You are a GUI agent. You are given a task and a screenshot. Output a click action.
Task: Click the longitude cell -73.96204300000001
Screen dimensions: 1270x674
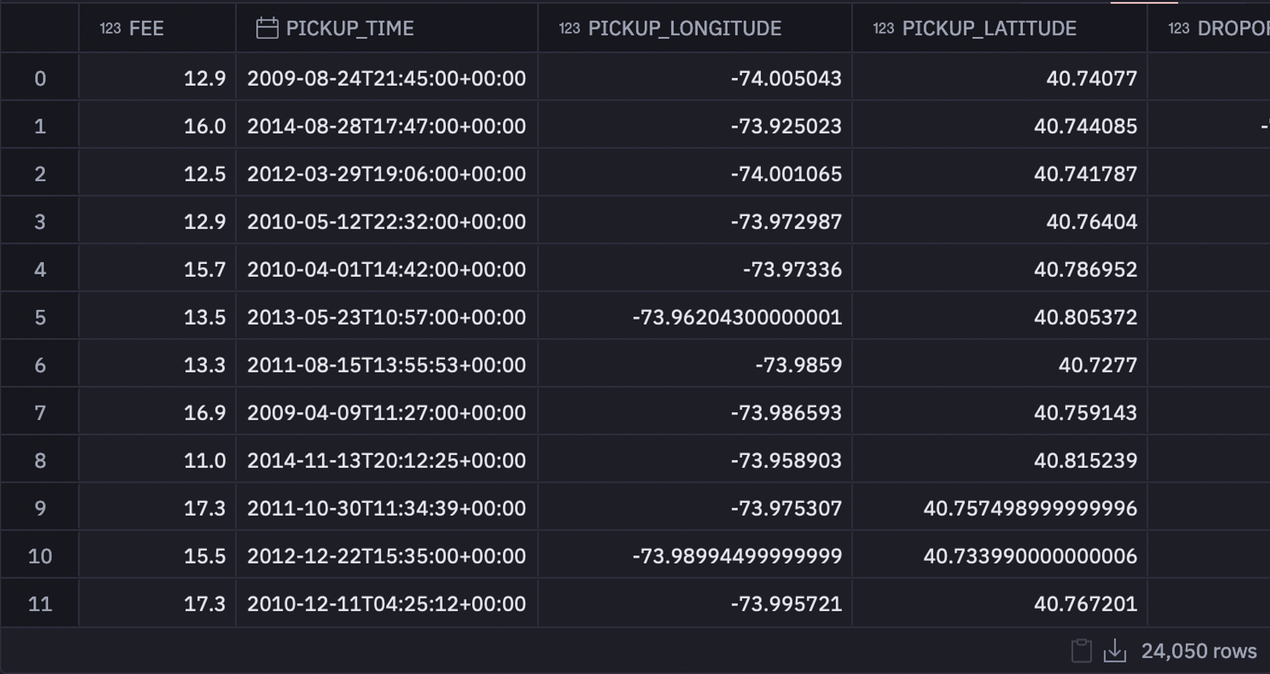click(x=737, y=317)
